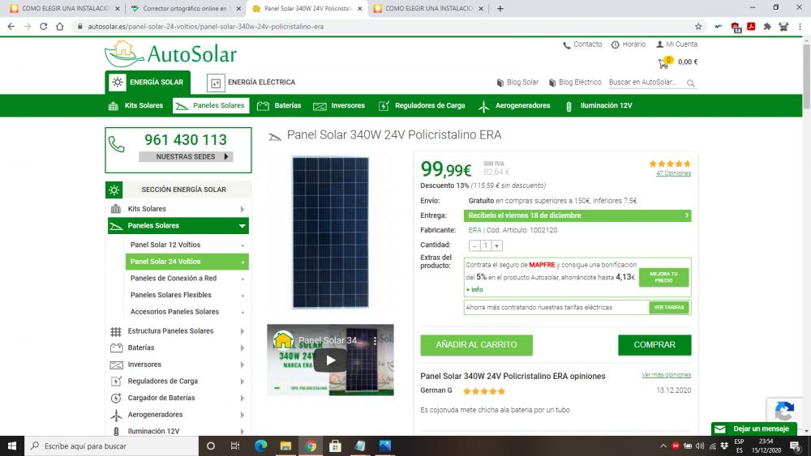Open File Explorer from taskbar
The height and width of the screenshot is (456, 811).
coord(285,445)
